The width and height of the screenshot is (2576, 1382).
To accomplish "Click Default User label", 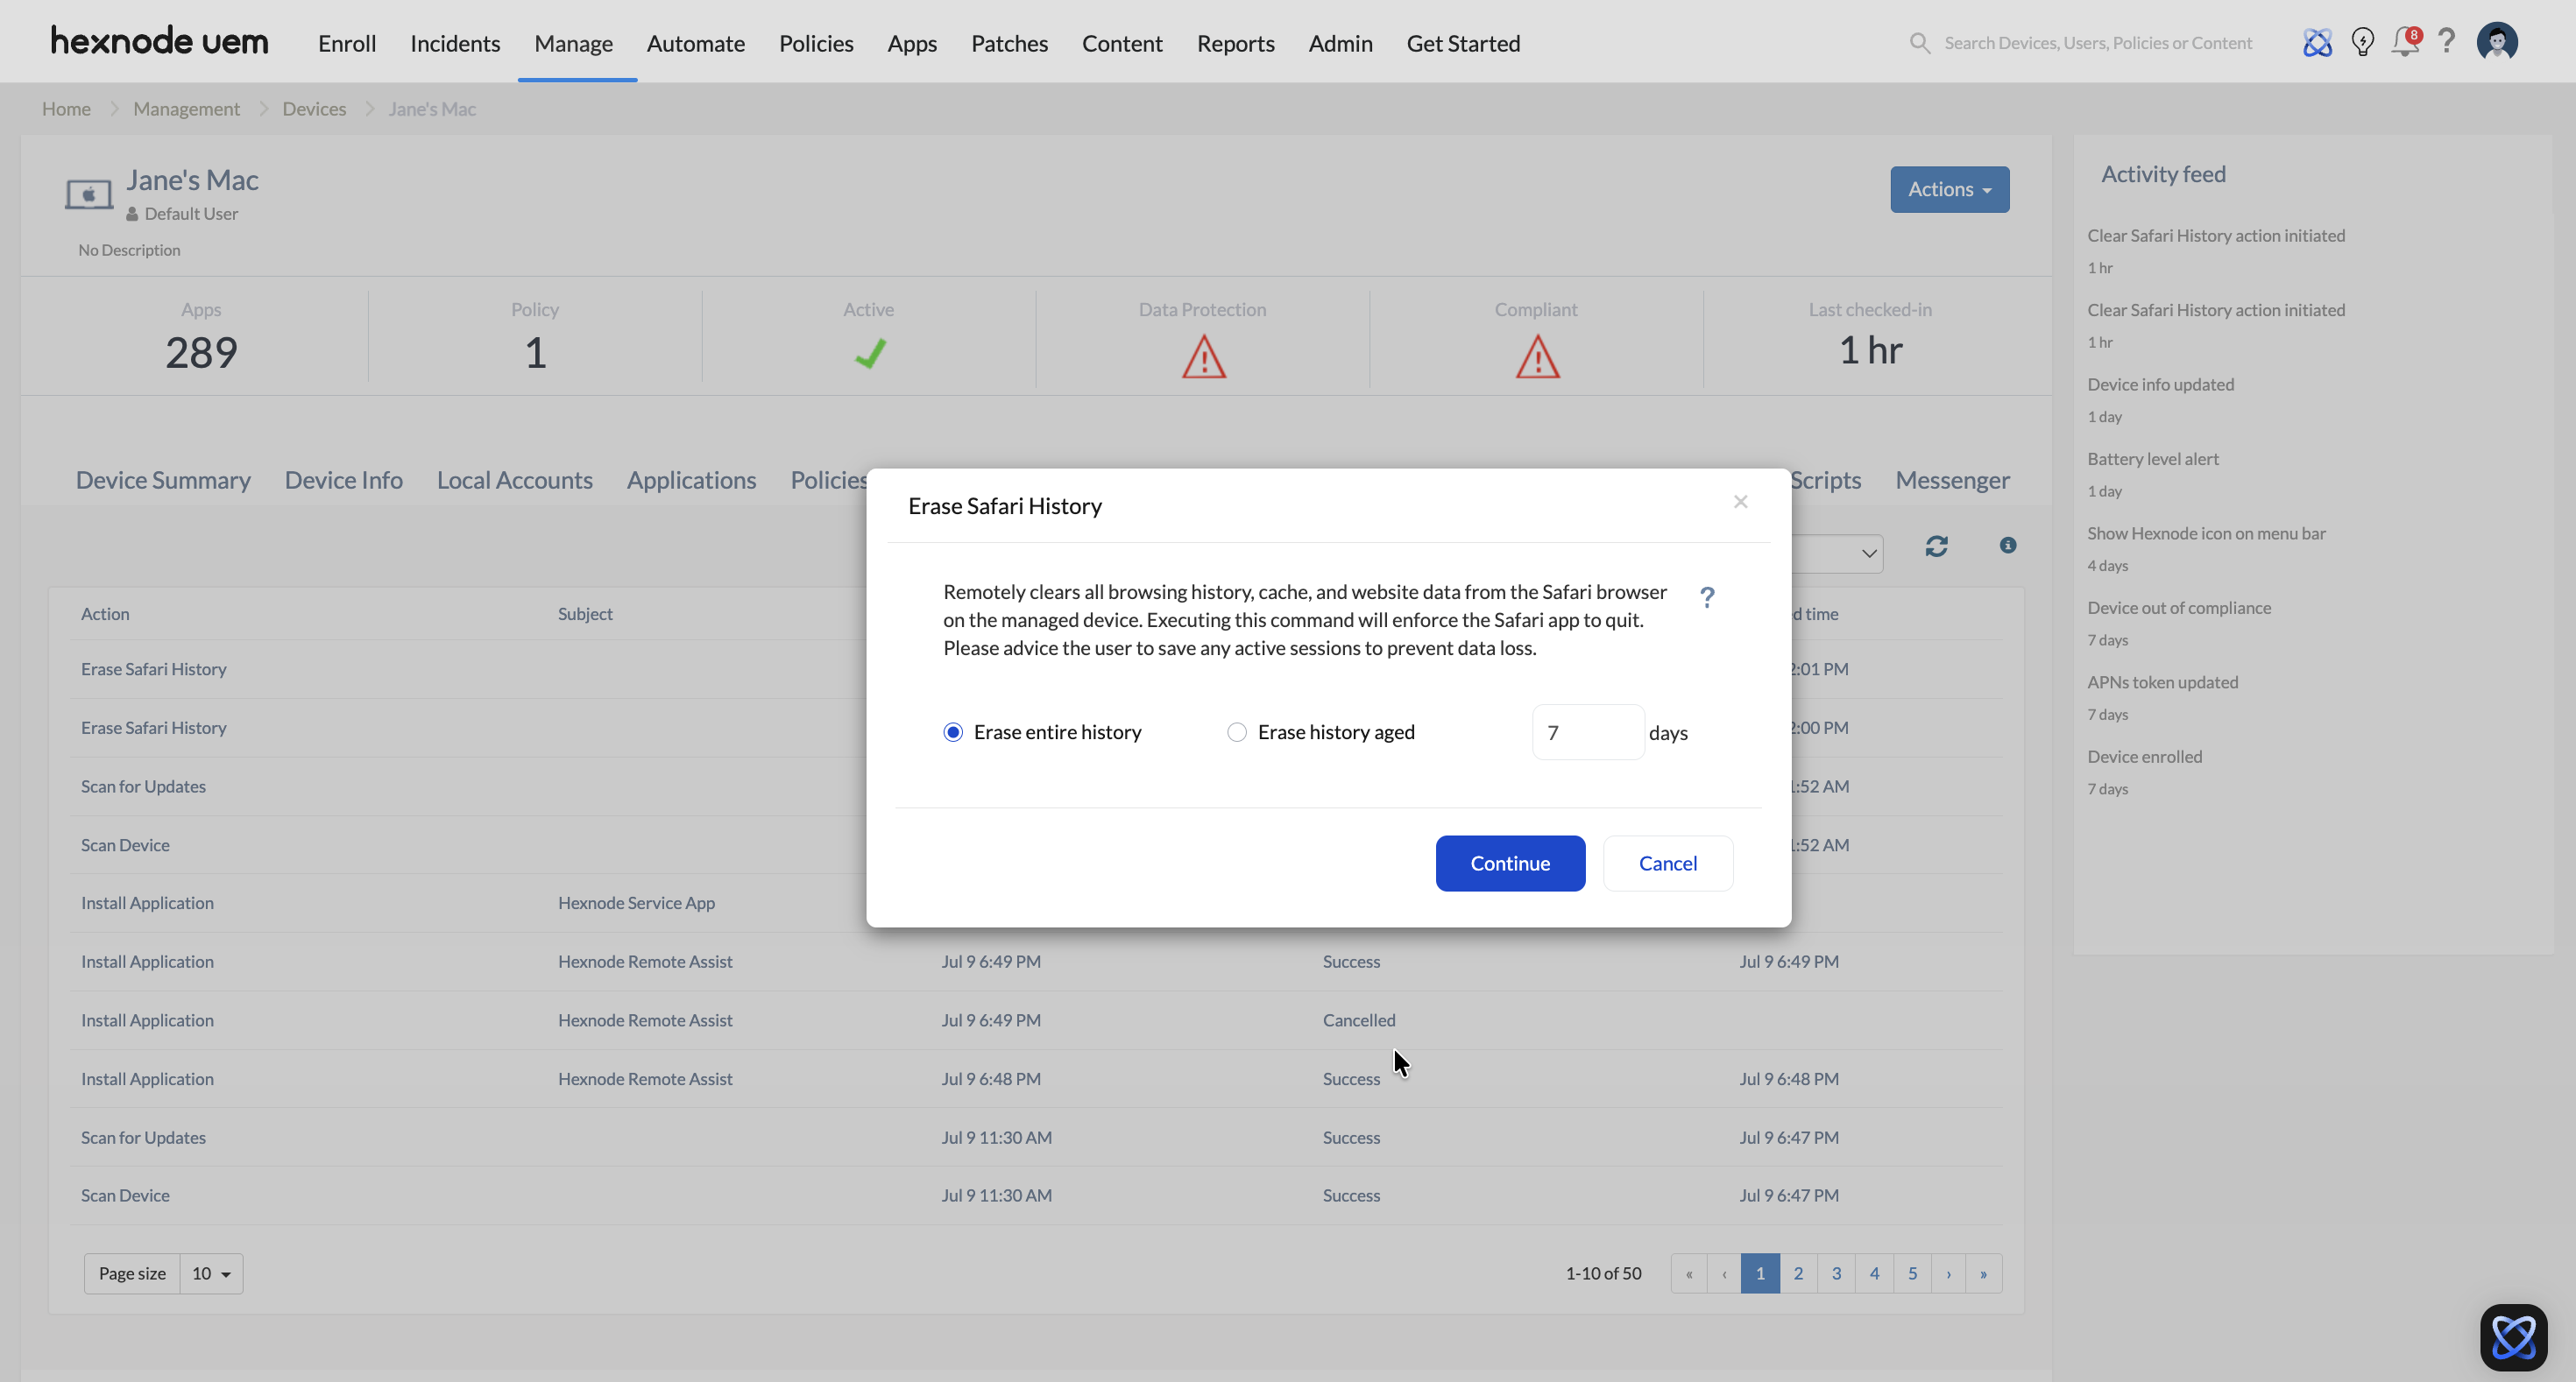I will pos(191,213).
